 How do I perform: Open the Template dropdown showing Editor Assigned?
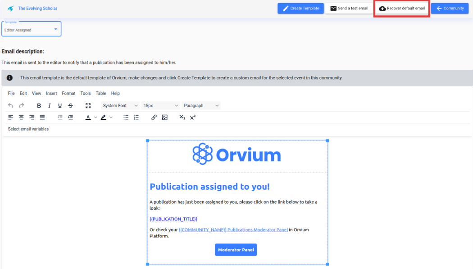(x=32, y=29)
